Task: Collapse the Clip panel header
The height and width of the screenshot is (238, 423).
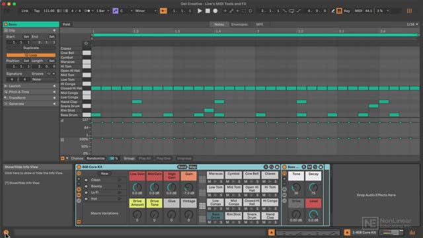Action: pos(31,30)
